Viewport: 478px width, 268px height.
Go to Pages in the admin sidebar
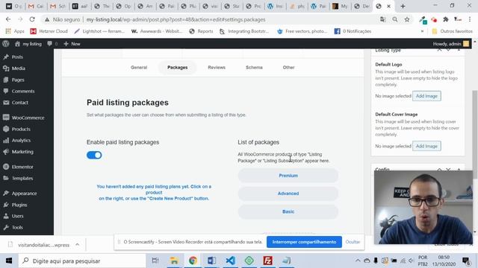point(18,80)
